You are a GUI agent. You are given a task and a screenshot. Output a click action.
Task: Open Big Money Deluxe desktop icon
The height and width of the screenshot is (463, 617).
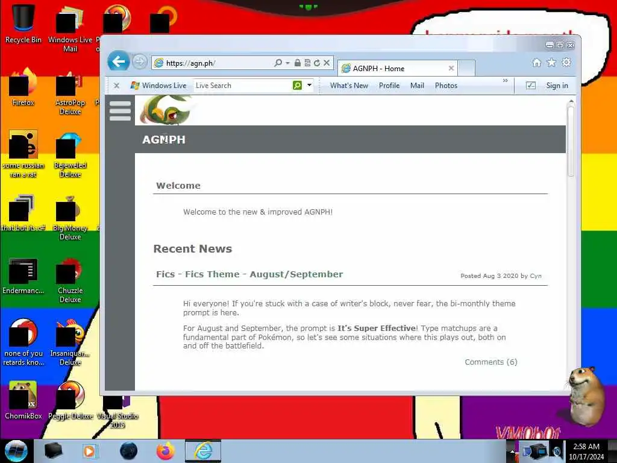[x=70, y=218]
